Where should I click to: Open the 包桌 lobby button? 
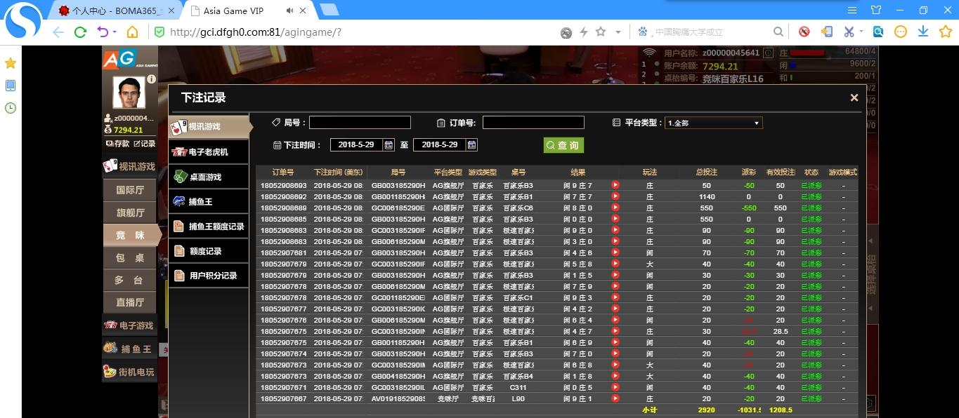130,258
